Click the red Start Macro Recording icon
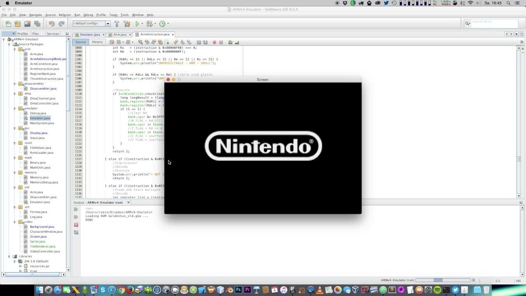Screen dimensions: 526x296 (214, 42)
